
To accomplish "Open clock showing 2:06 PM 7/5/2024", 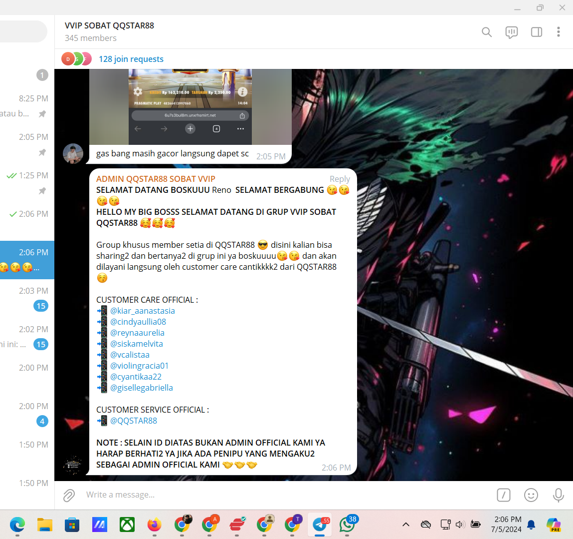I will click(x=507, y=525).
